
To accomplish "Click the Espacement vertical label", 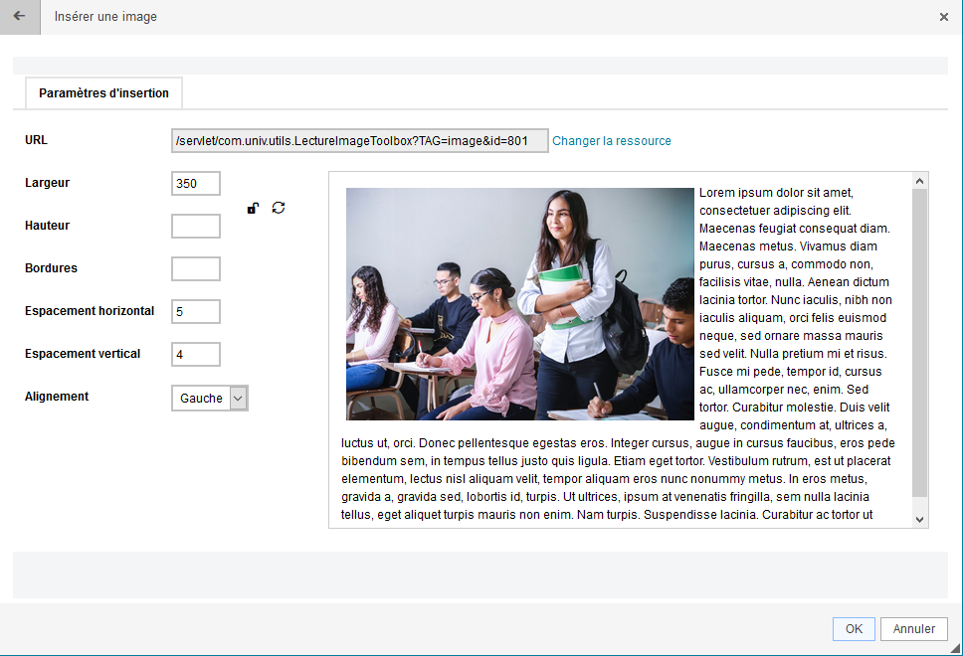I will coord(83,354).
